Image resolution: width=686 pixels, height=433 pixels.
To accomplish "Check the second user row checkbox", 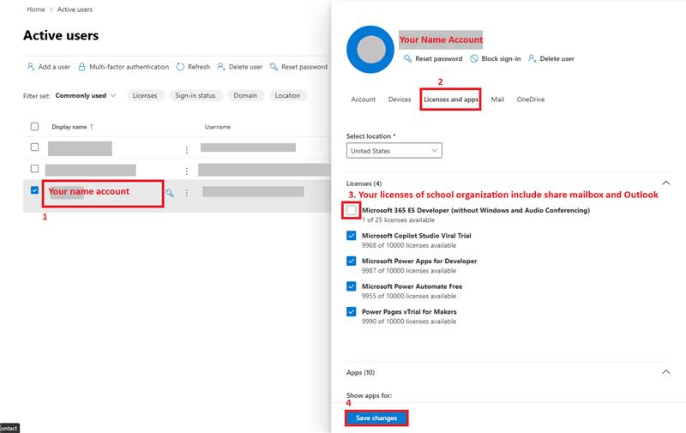I will (34, 168).
